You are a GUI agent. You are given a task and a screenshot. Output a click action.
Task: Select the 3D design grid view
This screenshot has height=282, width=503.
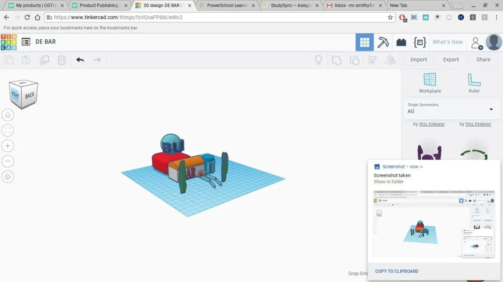point(365,42)
